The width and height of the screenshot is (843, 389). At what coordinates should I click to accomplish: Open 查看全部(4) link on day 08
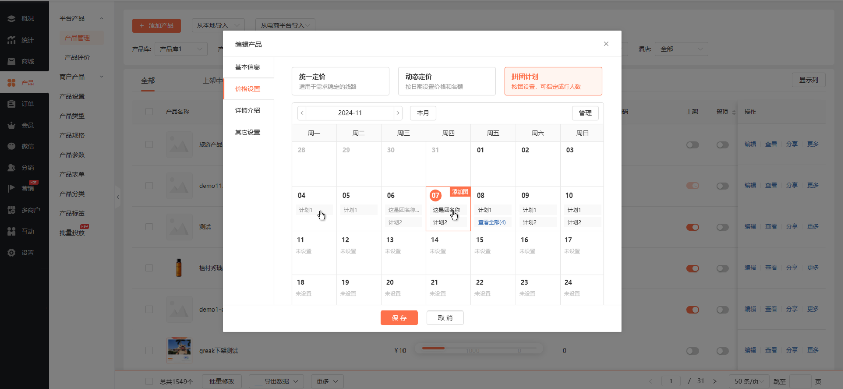(492, 222)
